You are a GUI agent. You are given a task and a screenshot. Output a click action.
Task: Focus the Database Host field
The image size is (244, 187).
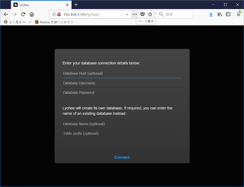[x=122, y=73]
